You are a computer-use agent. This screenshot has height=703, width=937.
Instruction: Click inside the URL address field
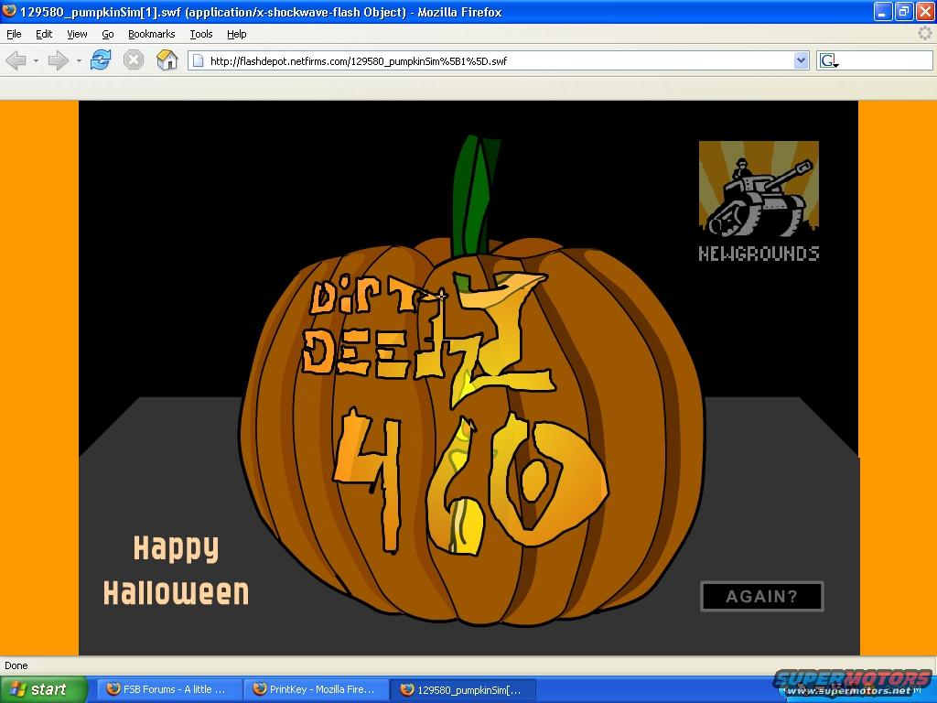pyautogui.click(x=494, y=61)
